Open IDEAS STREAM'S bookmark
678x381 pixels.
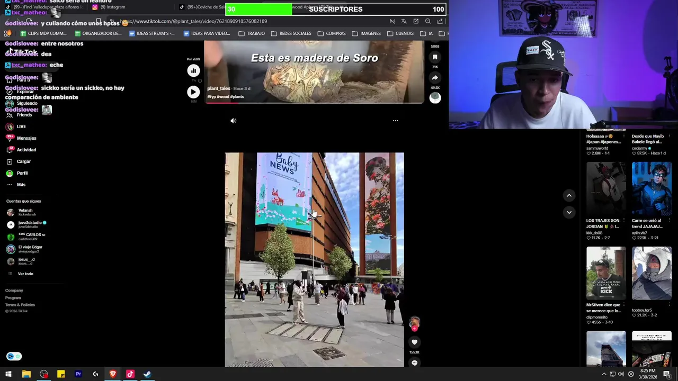click(x=152, y=33)
